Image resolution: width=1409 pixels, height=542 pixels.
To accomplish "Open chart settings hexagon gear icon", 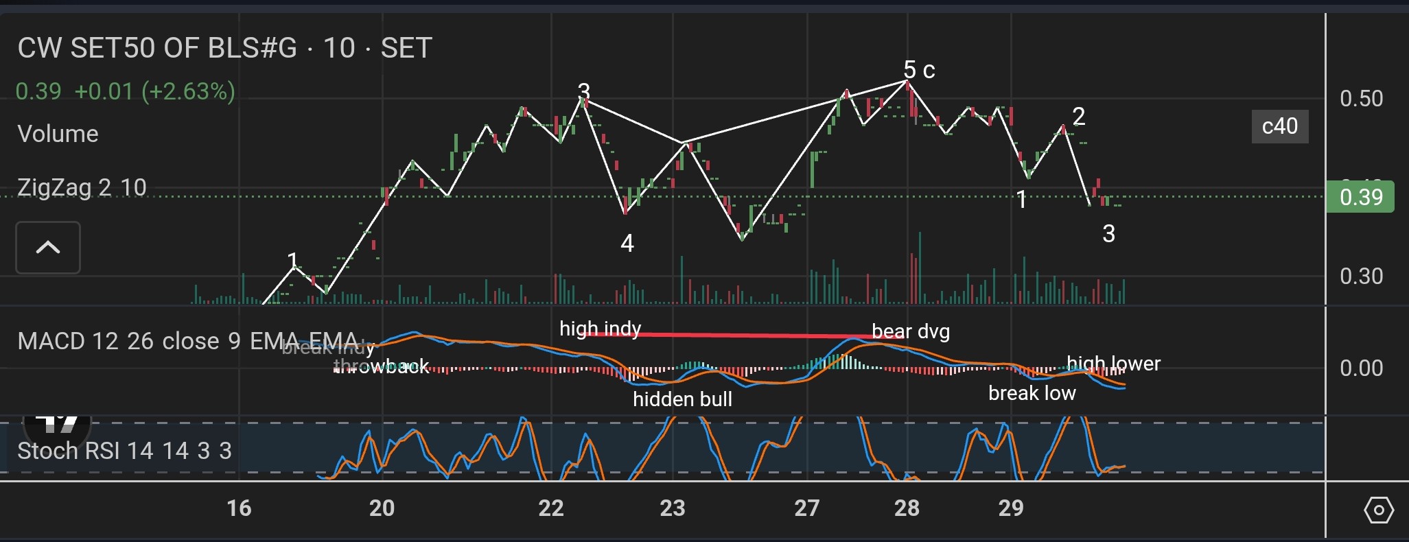I will pyautogui.click(x=1379, y=510).
